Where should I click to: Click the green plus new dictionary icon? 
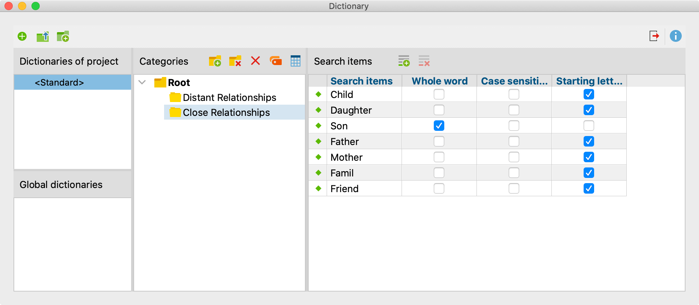[22, 36]
